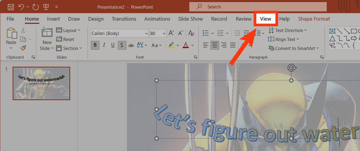This screenshot has height=151, width=360.
Task: Click Convert to SmartArt button
Action: click(293, 48)
